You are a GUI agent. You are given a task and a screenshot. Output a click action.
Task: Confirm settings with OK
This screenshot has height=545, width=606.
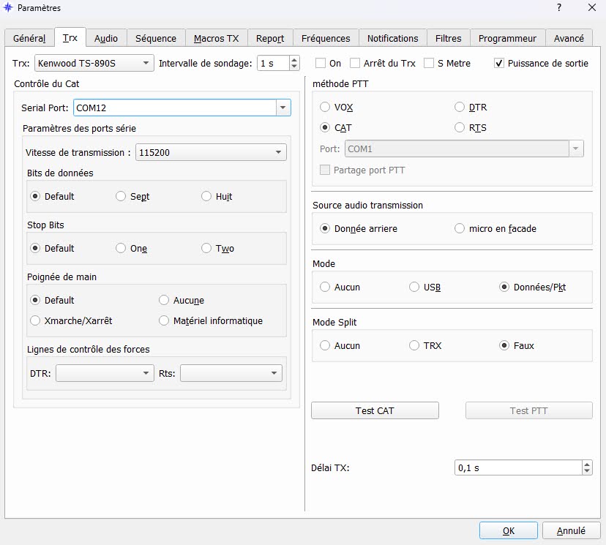(x=509, y=530)
